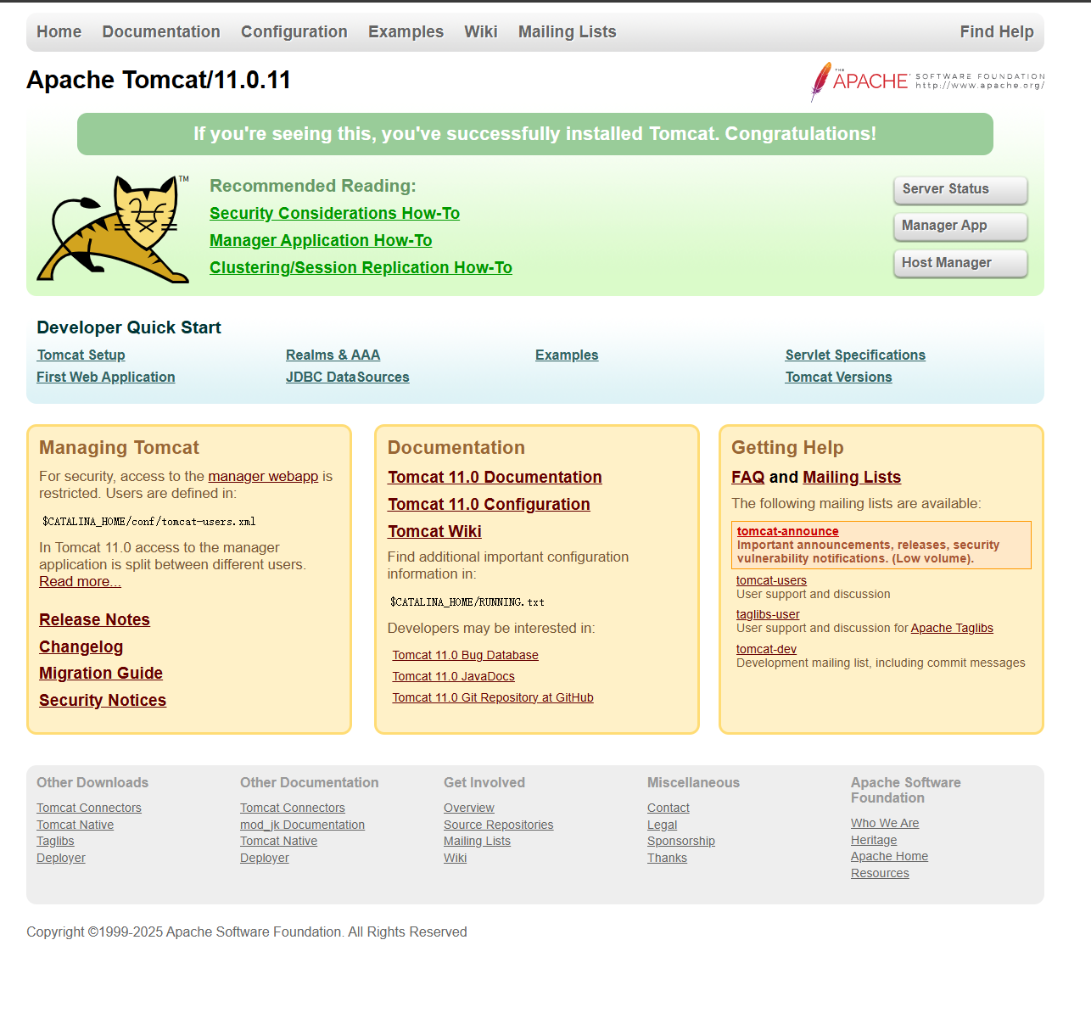Open Tomcat 11.0 Configuration link
Screen dimensions: 1091x1024
[x=489, y=504]
